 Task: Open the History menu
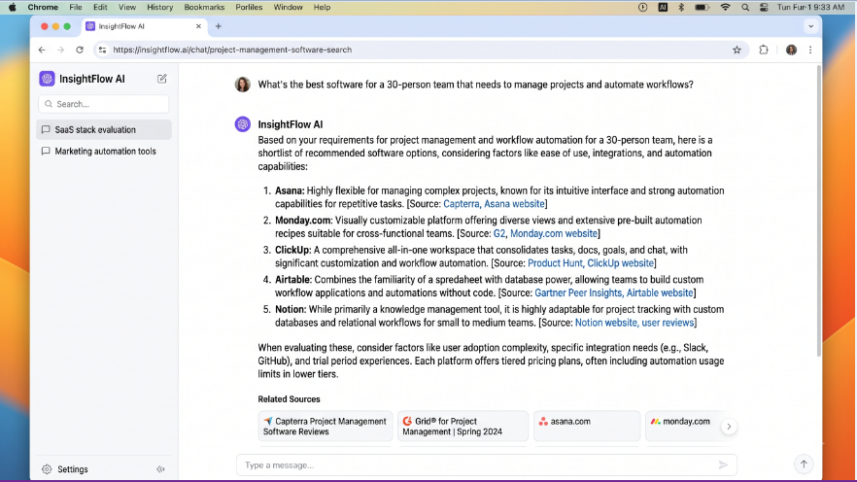[159, 7]
